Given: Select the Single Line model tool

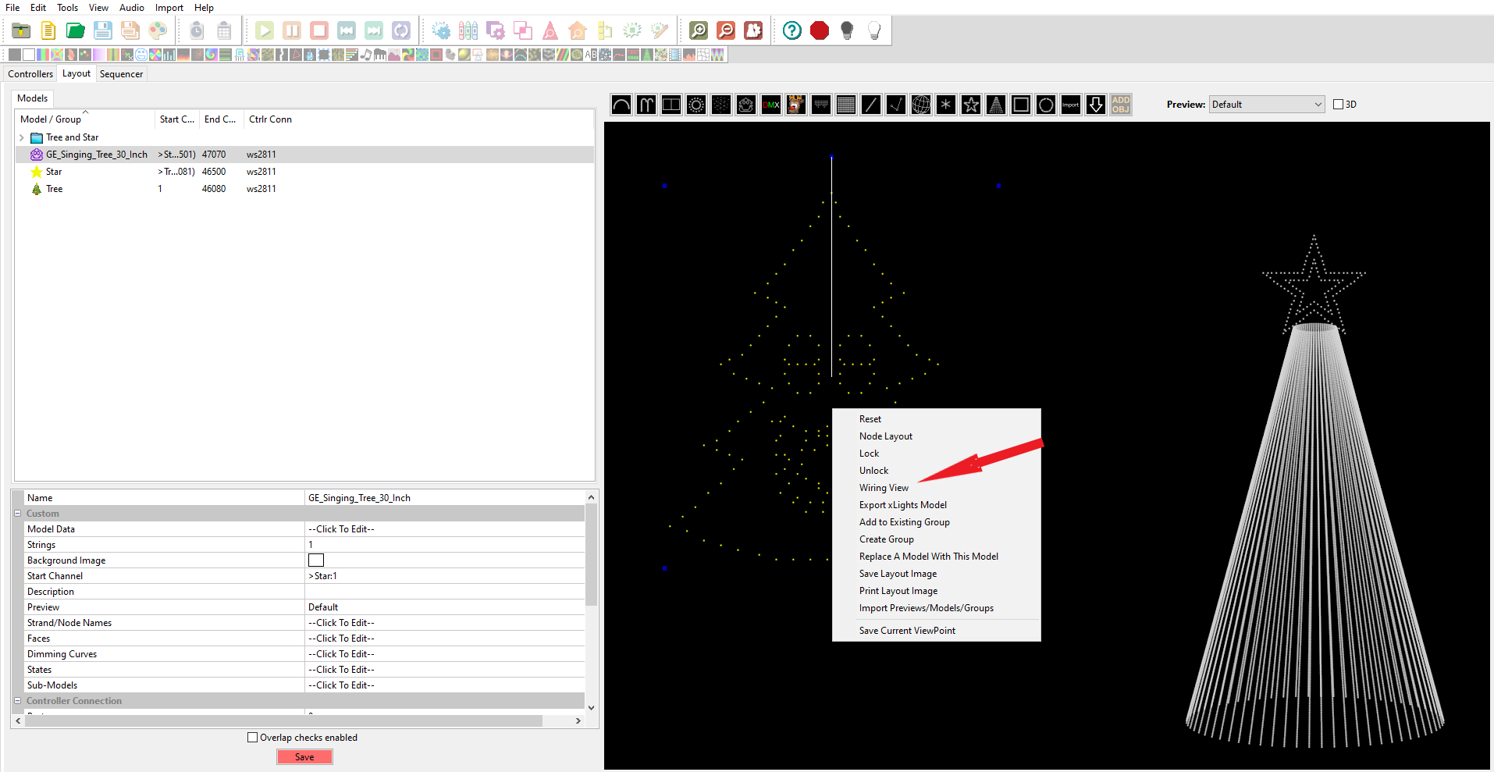Looking at the screenshot, I should coord(871,105).
